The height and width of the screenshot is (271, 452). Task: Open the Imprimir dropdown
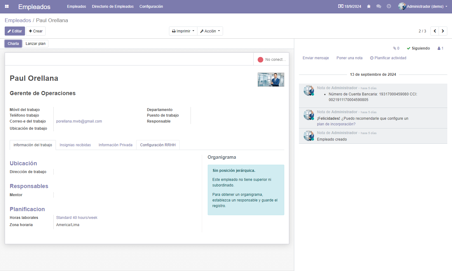(x=183, y=31)
